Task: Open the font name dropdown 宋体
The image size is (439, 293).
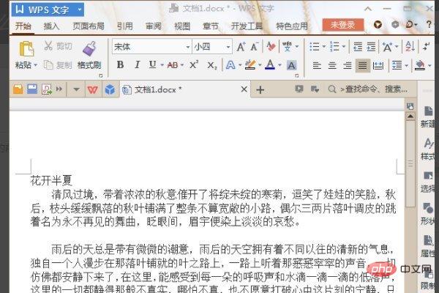Action: click(188, 47)
